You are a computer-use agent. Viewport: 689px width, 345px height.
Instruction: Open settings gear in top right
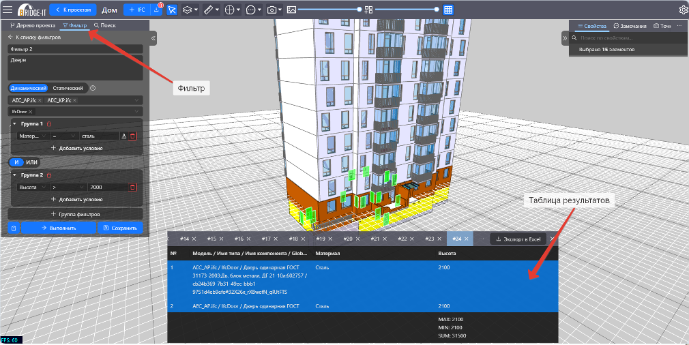pyautogui.click(x=683, y=10)
